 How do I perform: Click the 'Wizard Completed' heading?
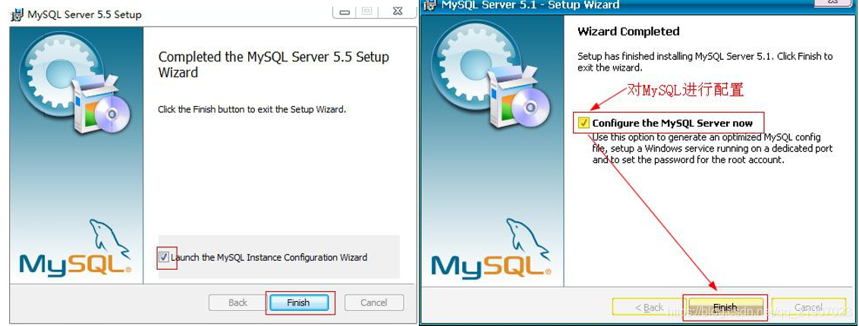628,32
